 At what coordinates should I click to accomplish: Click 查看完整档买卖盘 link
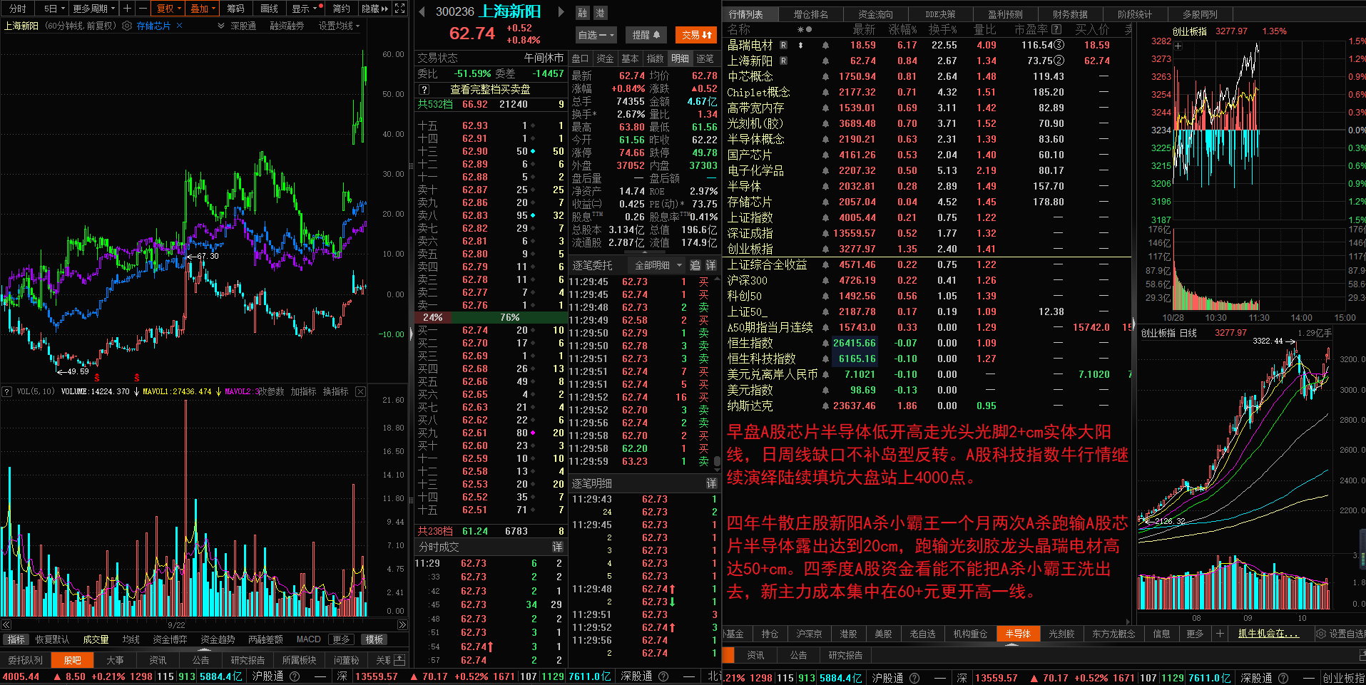coord(490,89)
